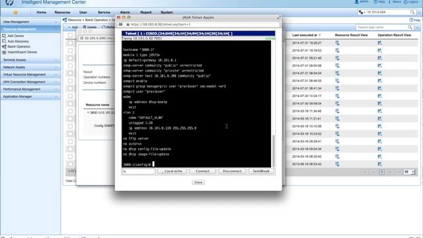Open Operation Result View for 2014-07-31 09:00:56
Viewport: 423px width, 238px height.
[x=379, y=65]
